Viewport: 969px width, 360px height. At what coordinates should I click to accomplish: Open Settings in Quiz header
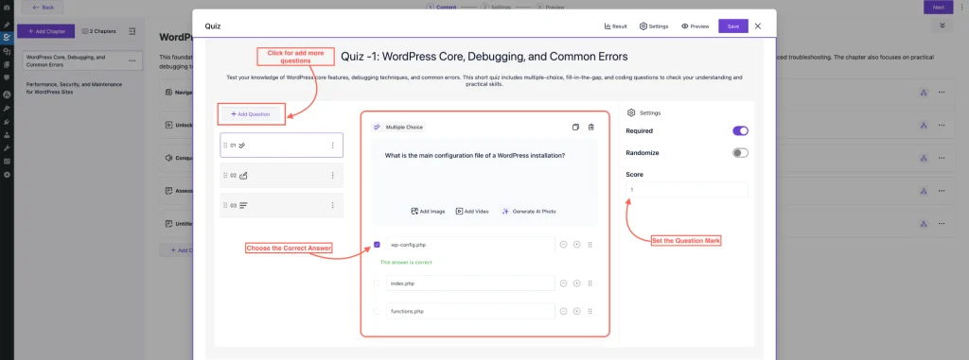[654, 26]
